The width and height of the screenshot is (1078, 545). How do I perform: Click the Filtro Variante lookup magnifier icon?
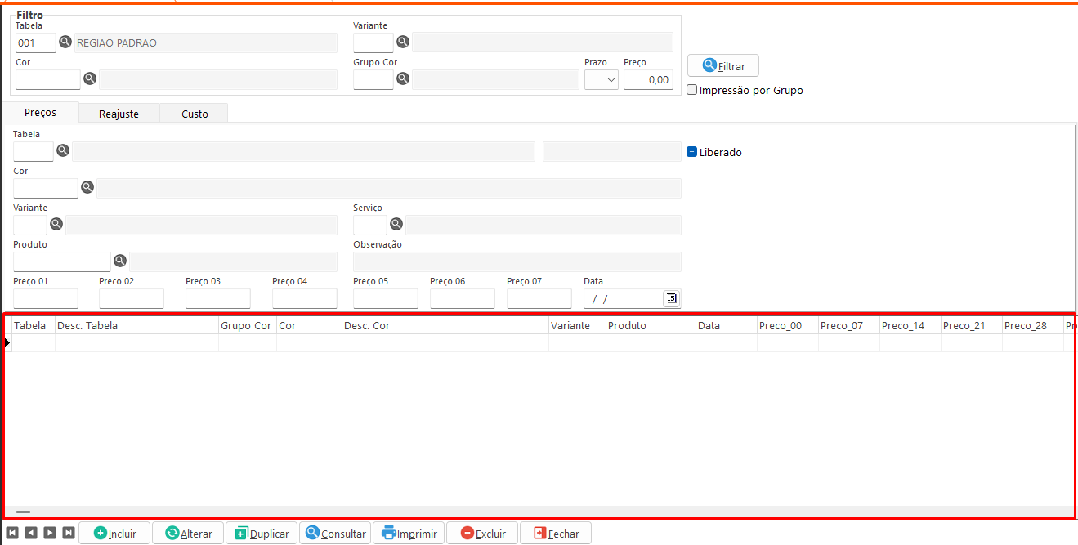tap(403, 42)
